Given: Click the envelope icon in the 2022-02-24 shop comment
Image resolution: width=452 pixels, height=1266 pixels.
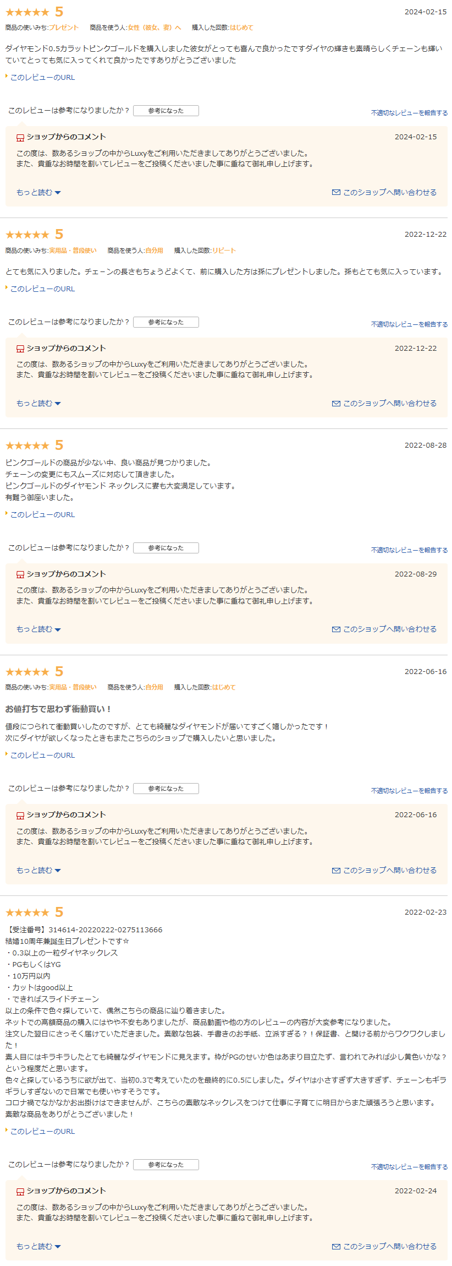Looking at the screenshot, I should 336,1247.
